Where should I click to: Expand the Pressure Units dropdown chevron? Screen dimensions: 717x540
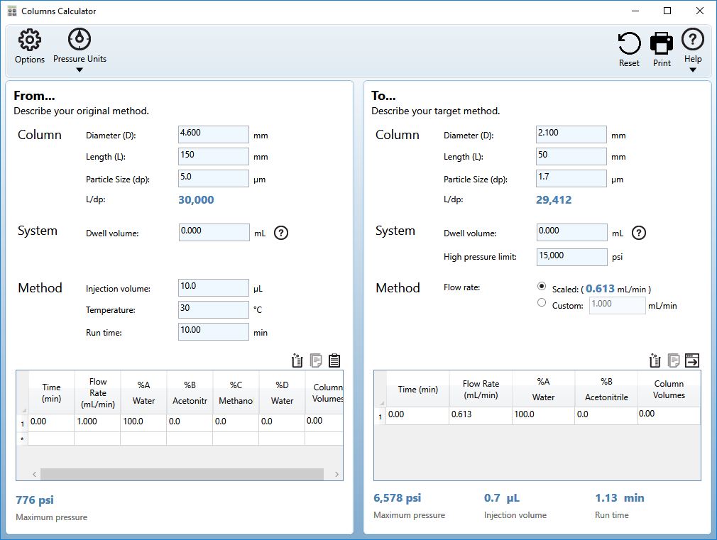pos(78,68)
